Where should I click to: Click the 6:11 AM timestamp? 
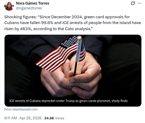tap(11, 118)
